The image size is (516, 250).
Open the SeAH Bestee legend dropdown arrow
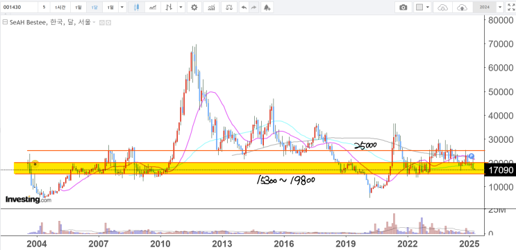click(x=94, y=23)
